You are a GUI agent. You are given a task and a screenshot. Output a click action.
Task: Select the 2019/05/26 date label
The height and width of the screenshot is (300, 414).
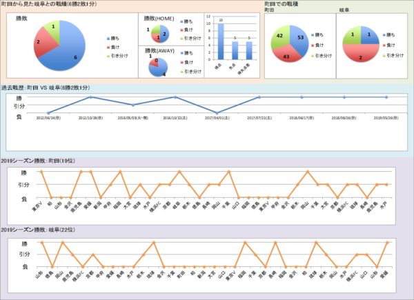coord(386,118)
